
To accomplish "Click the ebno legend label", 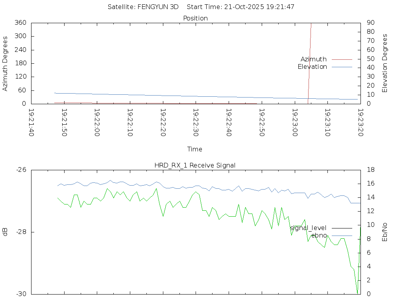I will [x=319, y=236].
